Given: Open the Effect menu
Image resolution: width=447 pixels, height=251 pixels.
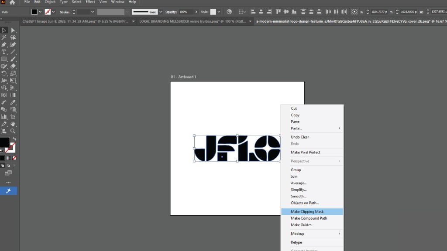Looking at the screenshot, I should click(x=90, y=2).
